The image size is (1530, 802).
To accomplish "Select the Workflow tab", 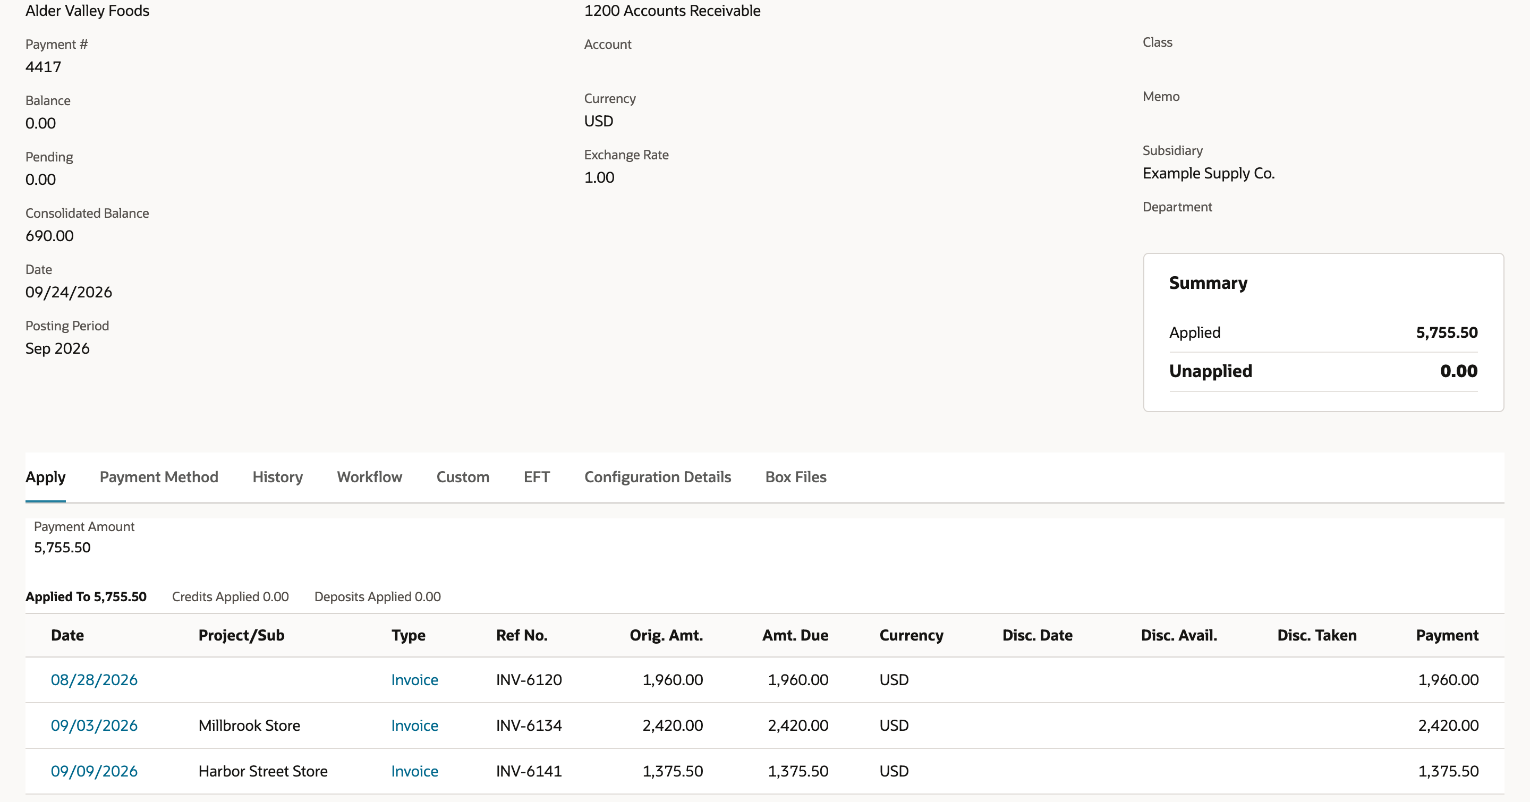I will pyautogui.click(x=369, y=477).
